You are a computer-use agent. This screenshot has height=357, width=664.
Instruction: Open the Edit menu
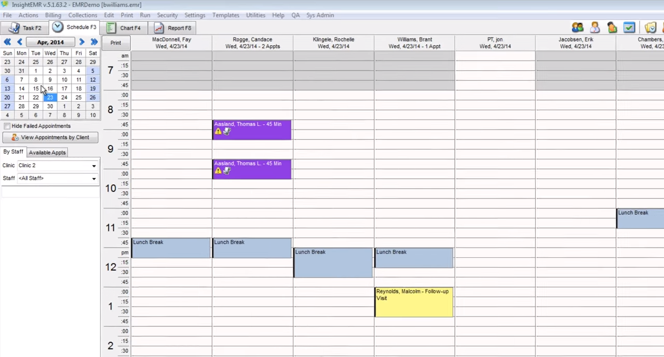click(109, 15)
